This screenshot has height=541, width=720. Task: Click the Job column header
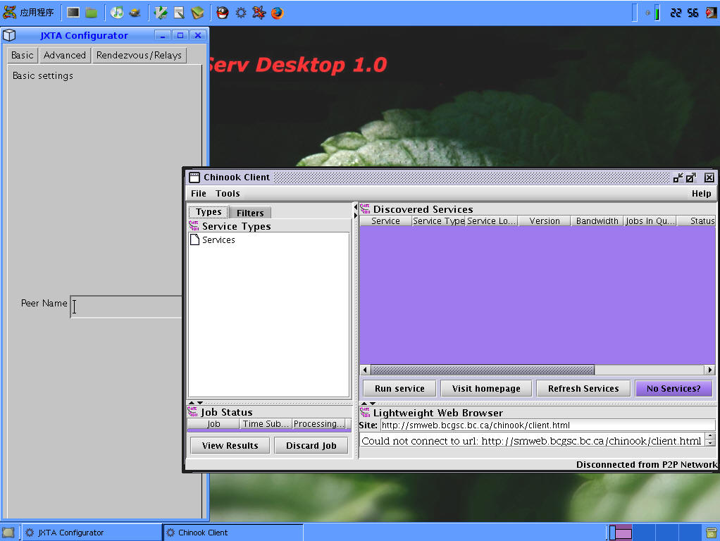pyautogui.click(x=213, y=424)
